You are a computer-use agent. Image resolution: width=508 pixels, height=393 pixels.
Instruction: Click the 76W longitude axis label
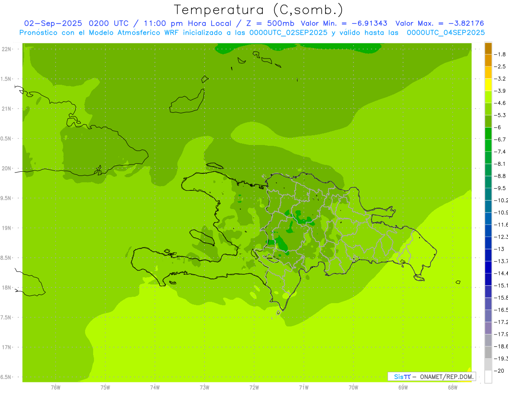pos(55,387)
